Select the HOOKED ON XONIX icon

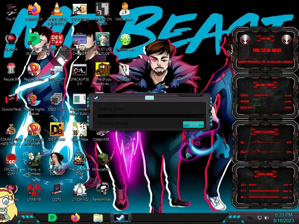(102, 14)
